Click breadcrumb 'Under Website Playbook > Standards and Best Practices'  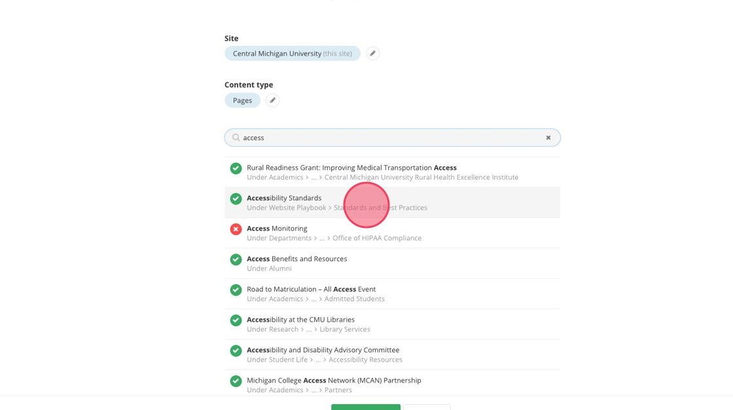[337, 208]
